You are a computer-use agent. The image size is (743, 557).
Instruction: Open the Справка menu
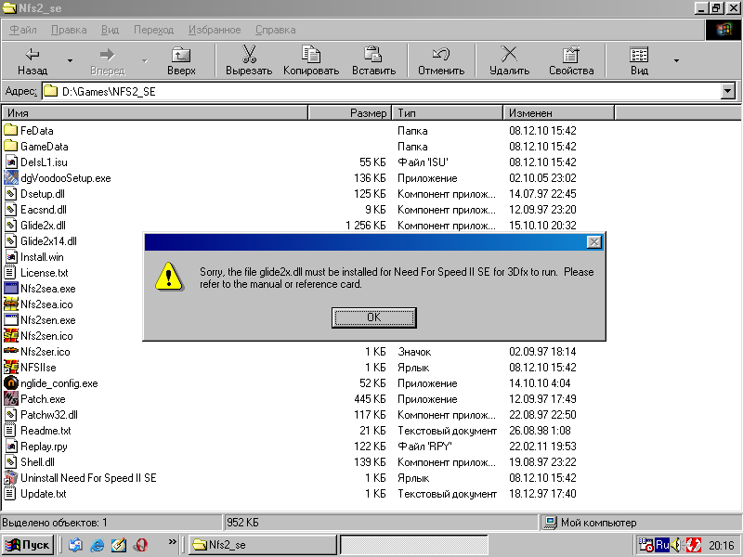[275, 30]
